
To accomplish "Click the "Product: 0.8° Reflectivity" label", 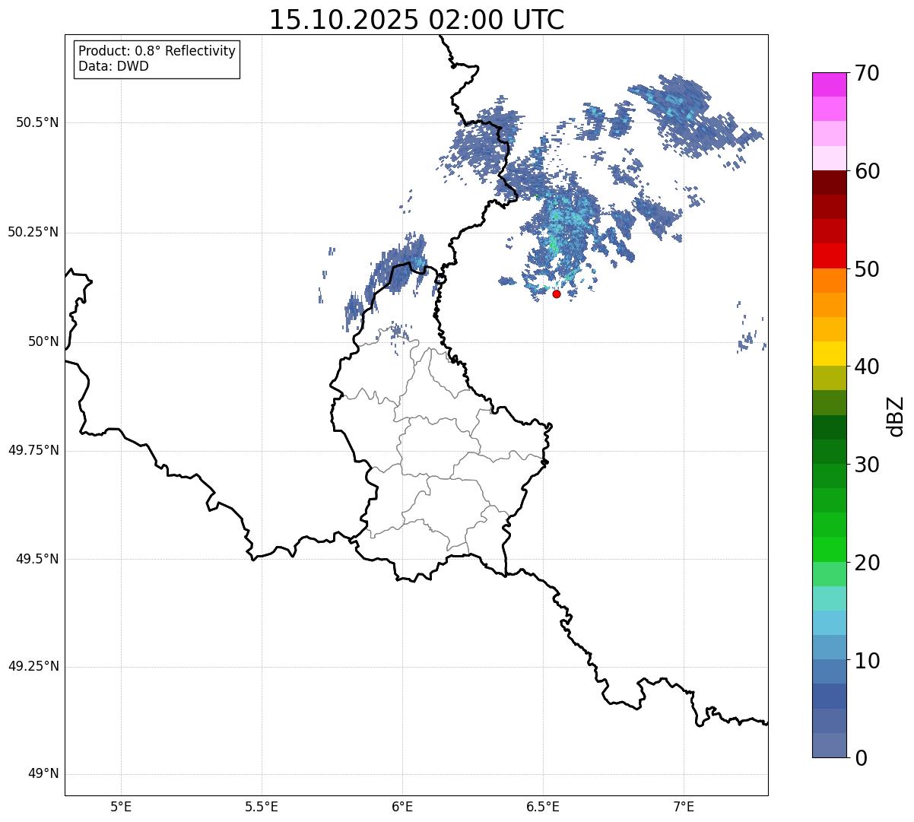I will coord(157,51).
